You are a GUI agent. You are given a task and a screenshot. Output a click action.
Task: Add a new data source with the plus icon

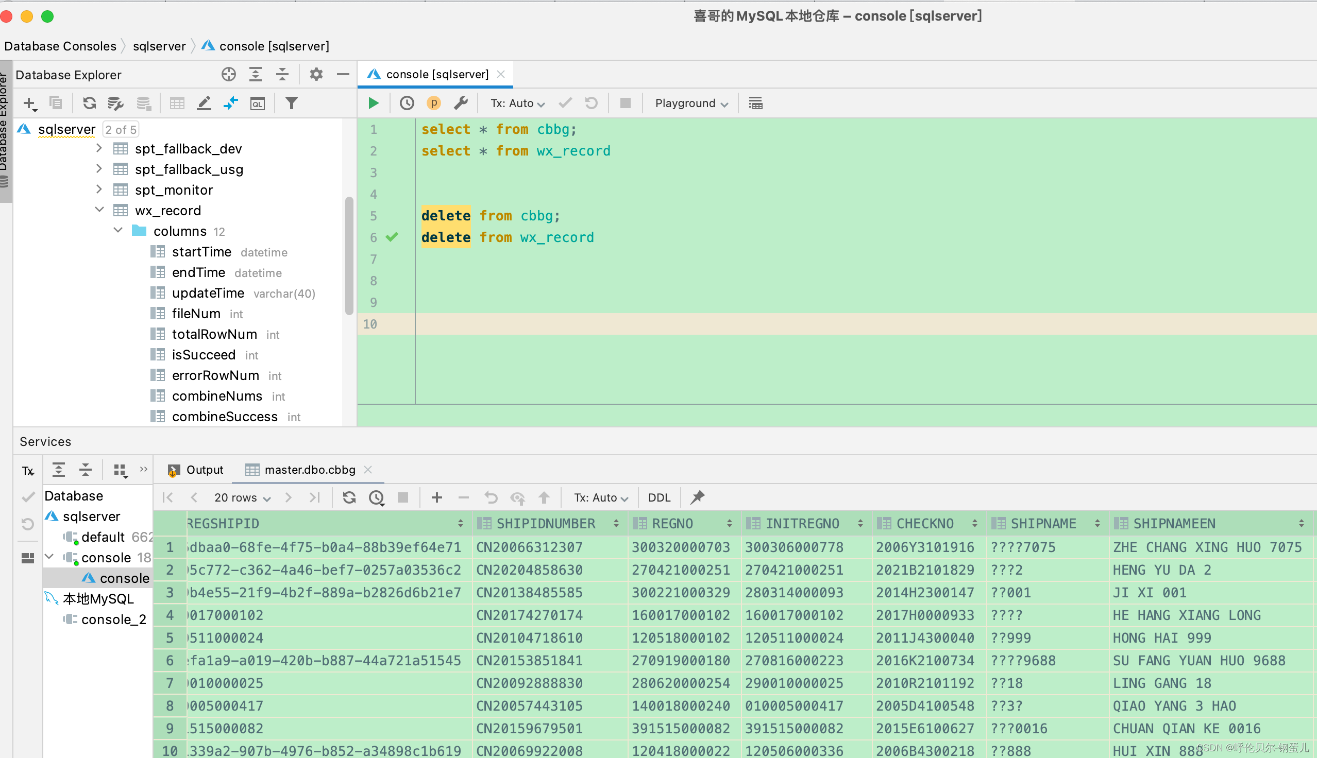28,102
